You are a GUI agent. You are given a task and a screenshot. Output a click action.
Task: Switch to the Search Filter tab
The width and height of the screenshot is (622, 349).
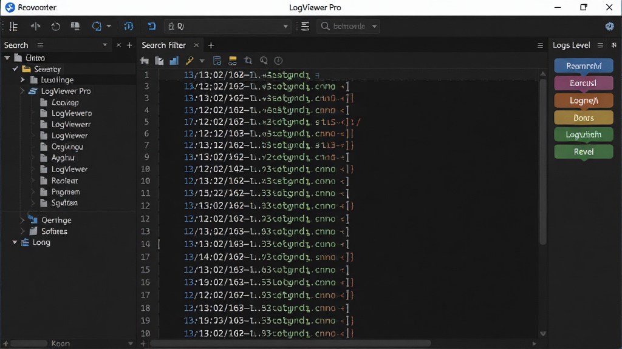pos(163,45)
